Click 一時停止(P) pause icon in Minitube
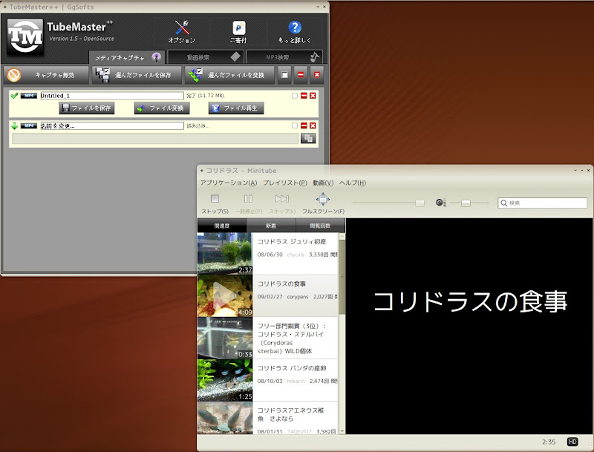The height and width of the screenshot is (452, 594). 248,199
